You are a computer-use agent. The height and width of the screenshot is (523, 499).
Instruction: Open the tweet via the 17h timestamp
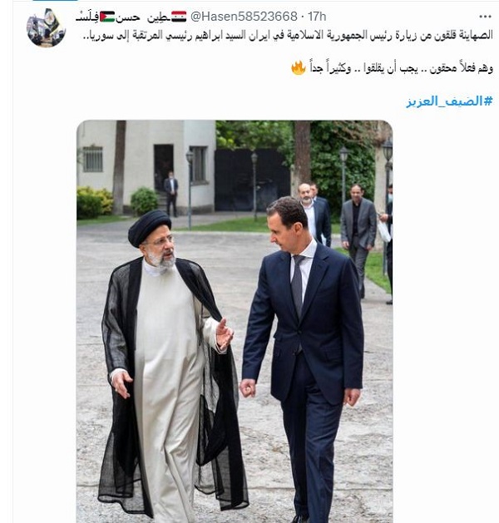click(317, 17)
